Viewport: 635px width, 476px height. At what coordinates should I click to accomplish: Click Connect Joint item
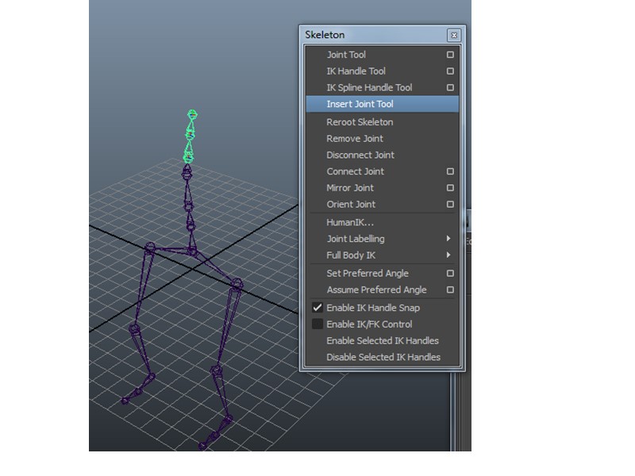pyautogui.click(x=355, y=171)
